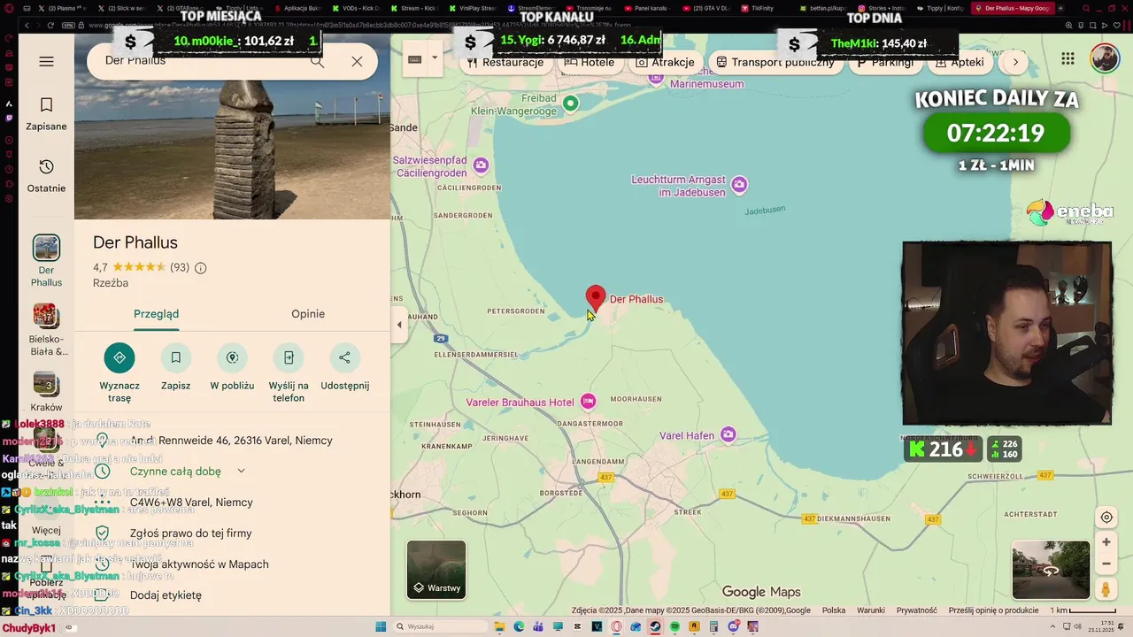
Task: Click Prześlij opinię o produkcie
Action: (x=993, y=610)
